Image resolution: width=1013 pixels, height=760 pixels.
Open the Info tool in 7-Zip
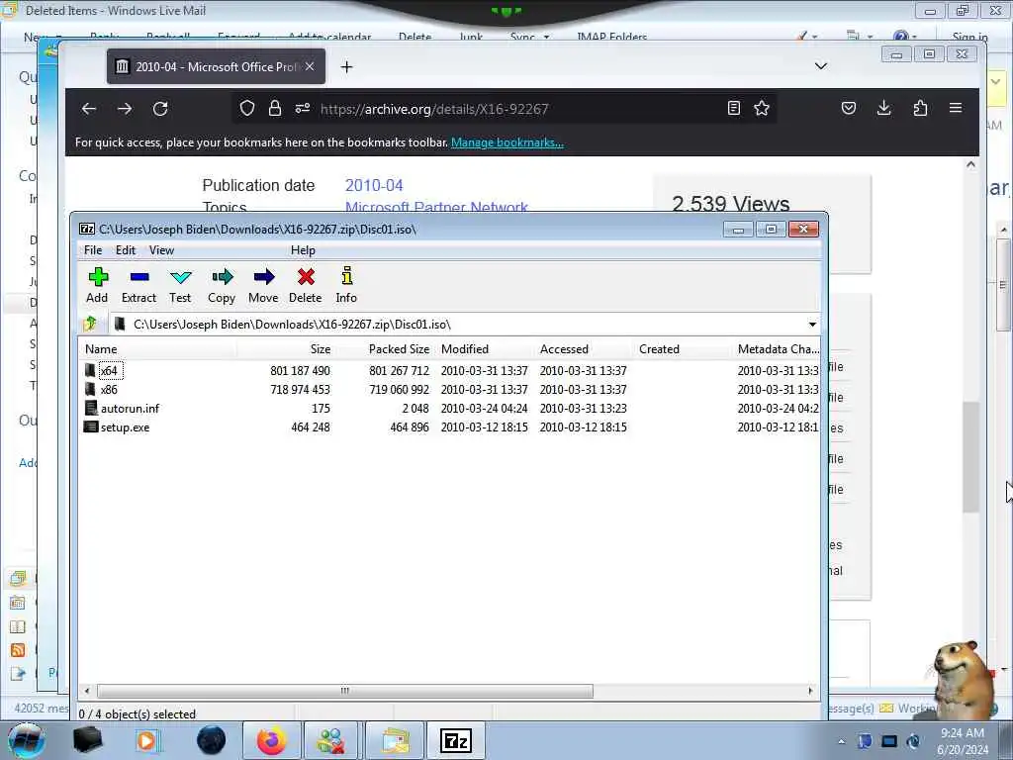point(346,285)
